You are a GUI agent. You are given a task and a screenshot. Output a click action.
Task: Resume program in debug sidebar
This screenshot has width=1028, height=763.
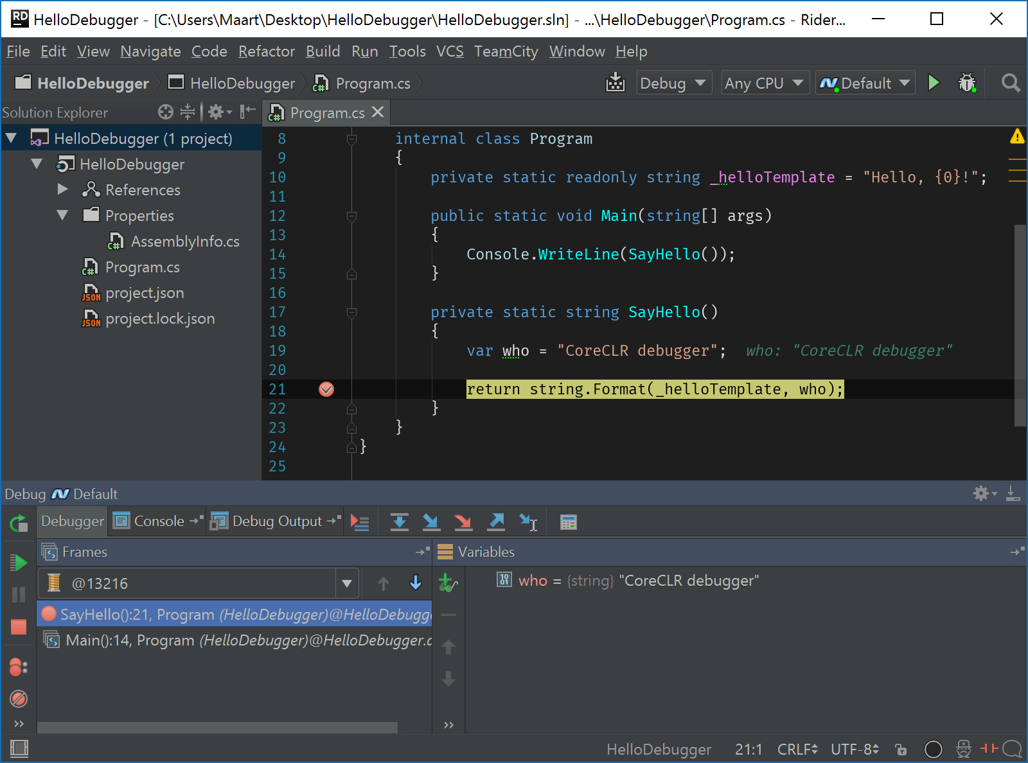click(x=19, y=563)
